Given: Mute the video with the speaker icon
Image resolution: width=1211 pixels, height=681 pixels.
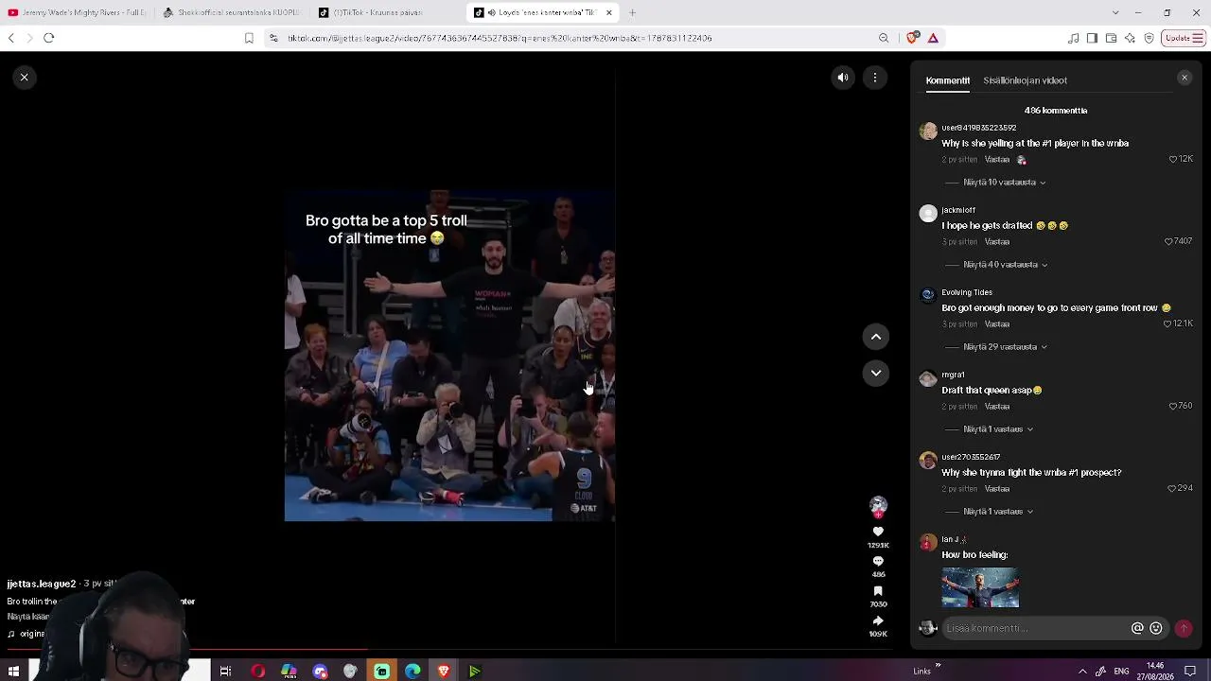Looking at the screenshot, I should pos(843,78).
